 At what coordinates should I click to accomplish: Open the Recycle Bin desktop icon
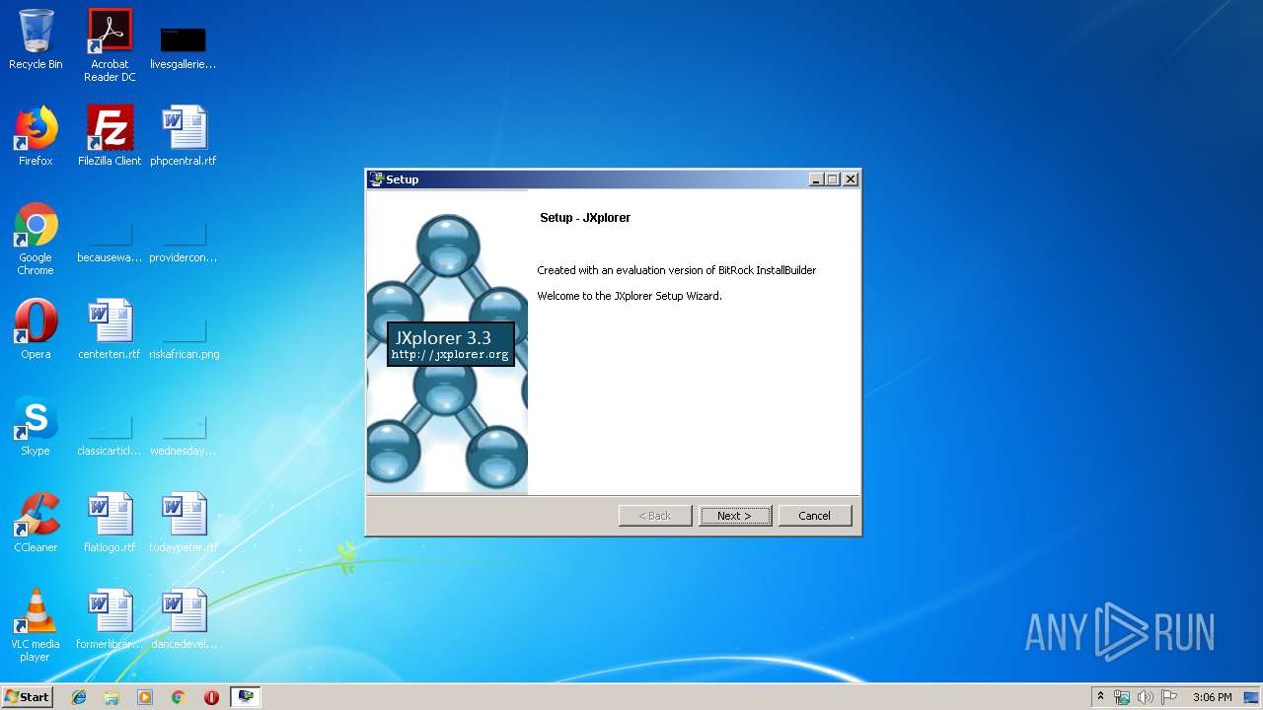point(36,39)
